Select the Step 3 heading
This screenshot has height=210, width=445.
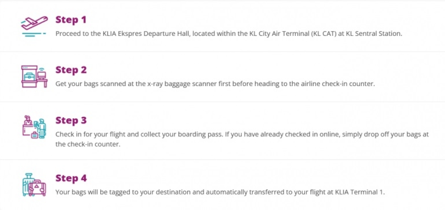(x=71, y=120)
